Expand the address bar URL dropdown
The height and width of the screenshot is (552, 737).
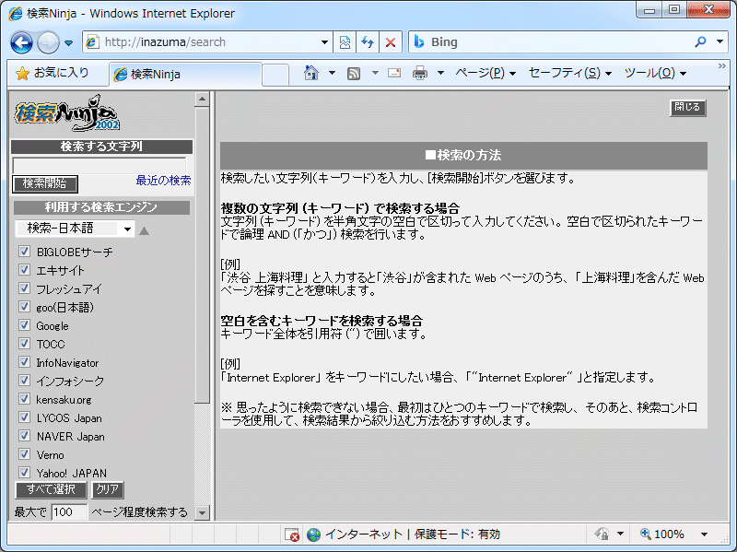(324, 42)
